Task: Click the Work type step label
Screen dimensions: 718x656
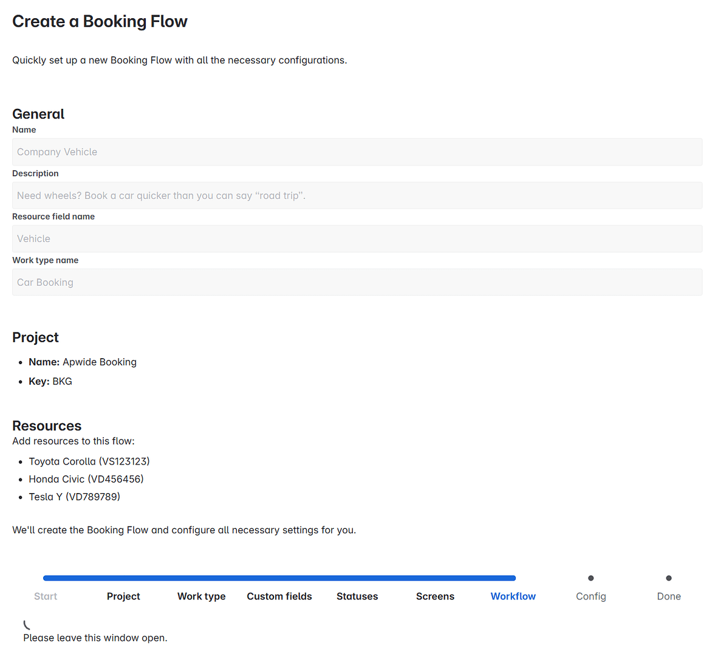Action: click(201, 596)
